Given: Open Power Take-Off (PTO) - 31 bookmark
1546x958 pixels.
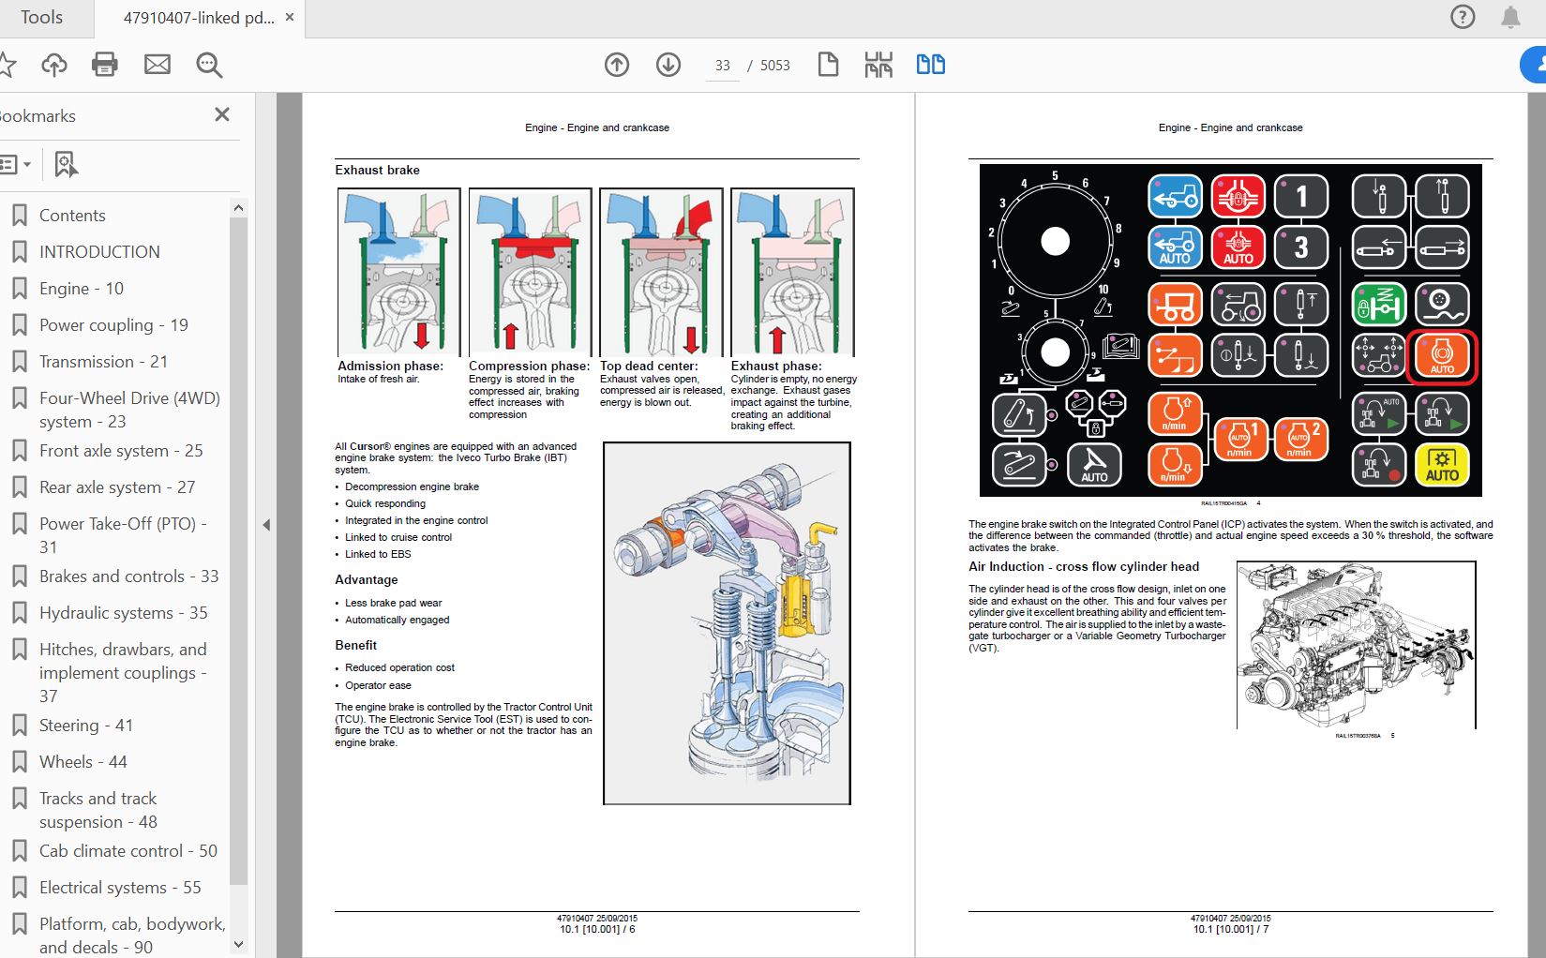Looking at the screenshot, I should 123,535.
